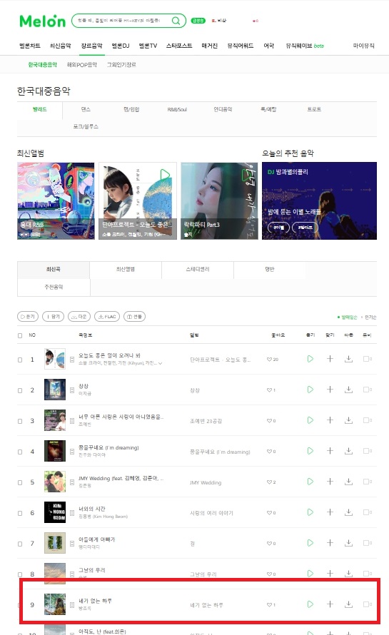Select the 인기순 sort option
The width and height of the screenshot is (389, 635).
pyautogui.click(x=370, y=317)
